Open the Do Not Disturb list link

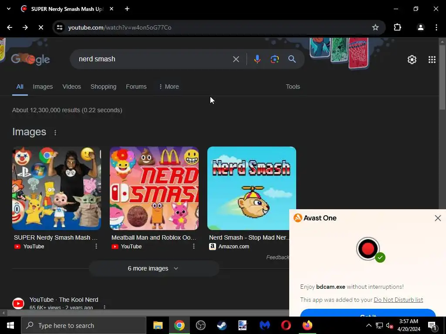click(x=398, y=300)
